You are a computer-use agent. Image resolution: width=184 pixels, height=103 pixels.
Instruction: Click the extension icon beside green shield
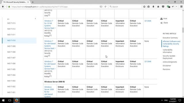pyautogui.click(x=173, y=7)
